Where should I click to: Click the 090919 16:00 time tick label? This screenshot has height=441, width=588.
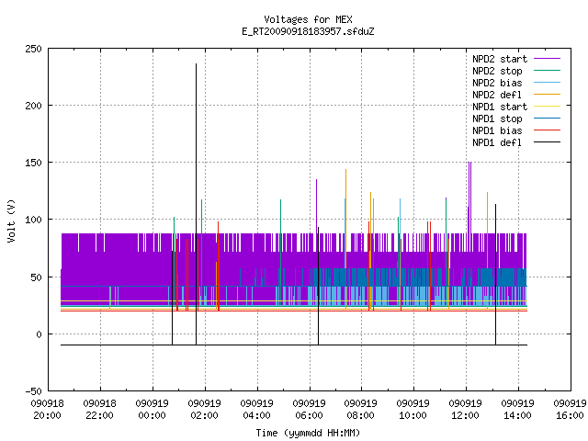[x=570, y=410]
